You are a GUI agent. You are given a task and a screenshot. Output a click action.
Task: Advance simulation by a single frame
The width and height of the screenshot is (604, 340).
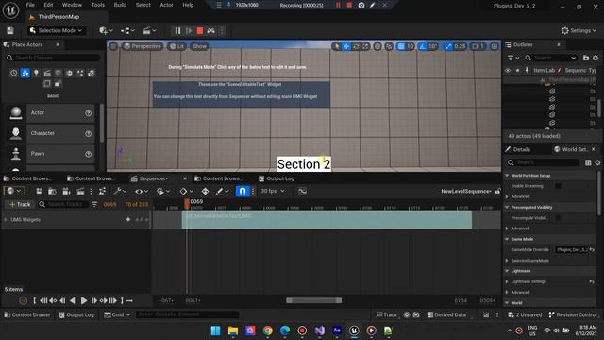(x=189, y=30)
